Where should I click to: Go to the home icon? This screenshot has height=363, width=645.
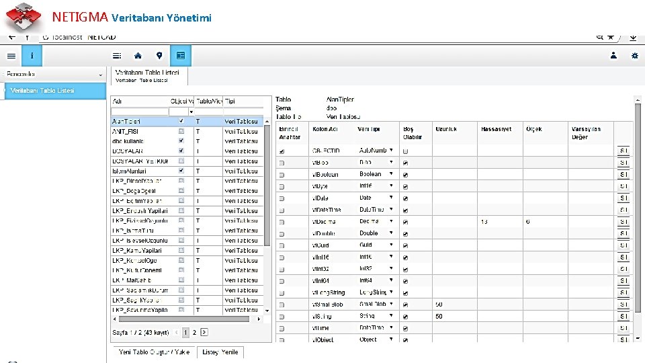click(x=138, y=56)
